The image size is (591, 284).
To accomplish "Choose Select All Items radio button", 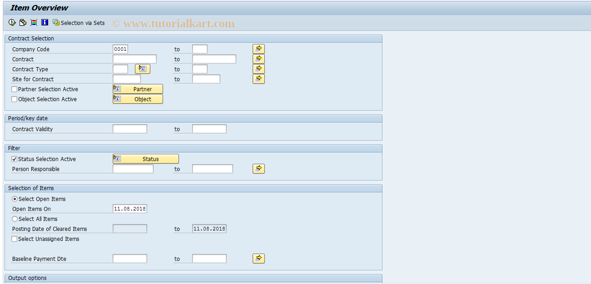I will coord(15,219).
